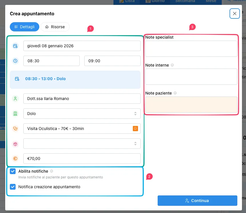The height and width of the screenshot is (213, 246).
Task: Click info icon next to Abilita notifiche
Action: tap(52, 171)
